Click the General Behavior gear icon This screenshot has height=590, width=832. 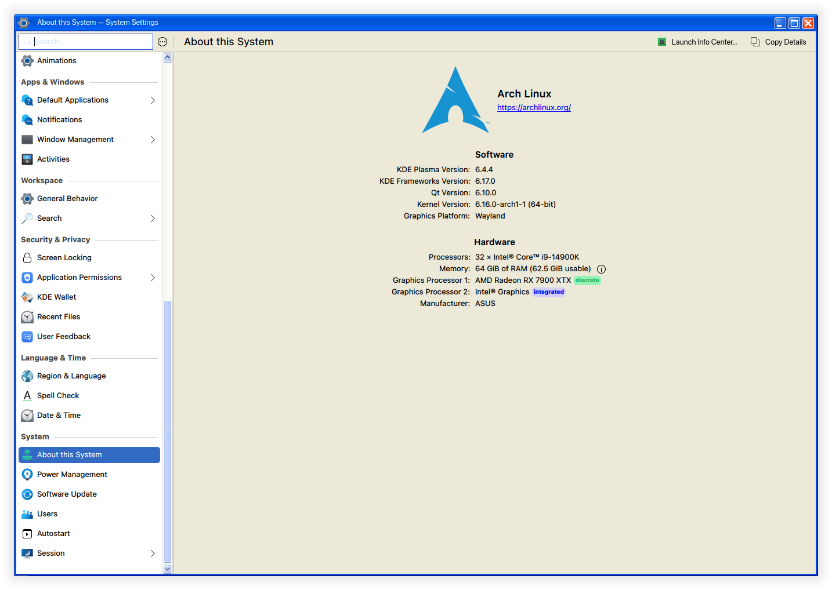click(x=27, y=199)
